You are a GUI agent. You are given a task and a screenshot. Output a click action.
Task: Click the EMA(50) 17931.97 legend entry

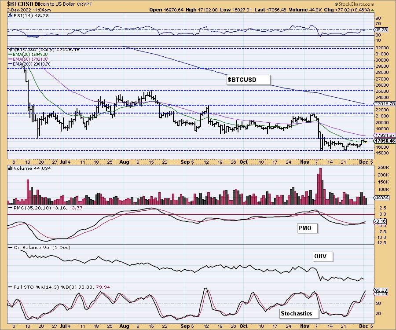coord(28,59)
